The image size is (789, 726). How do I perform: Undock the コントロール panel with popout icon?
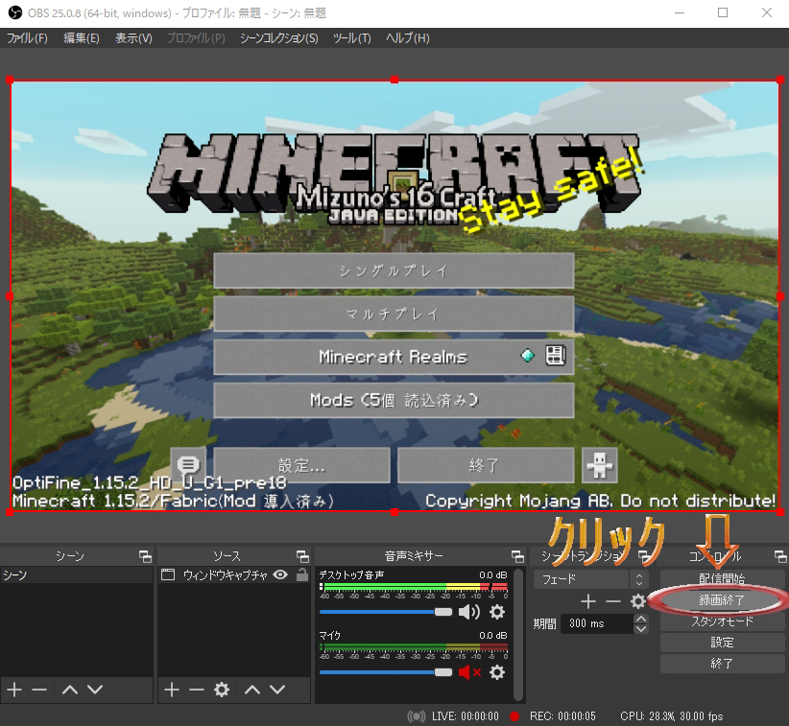780,556
